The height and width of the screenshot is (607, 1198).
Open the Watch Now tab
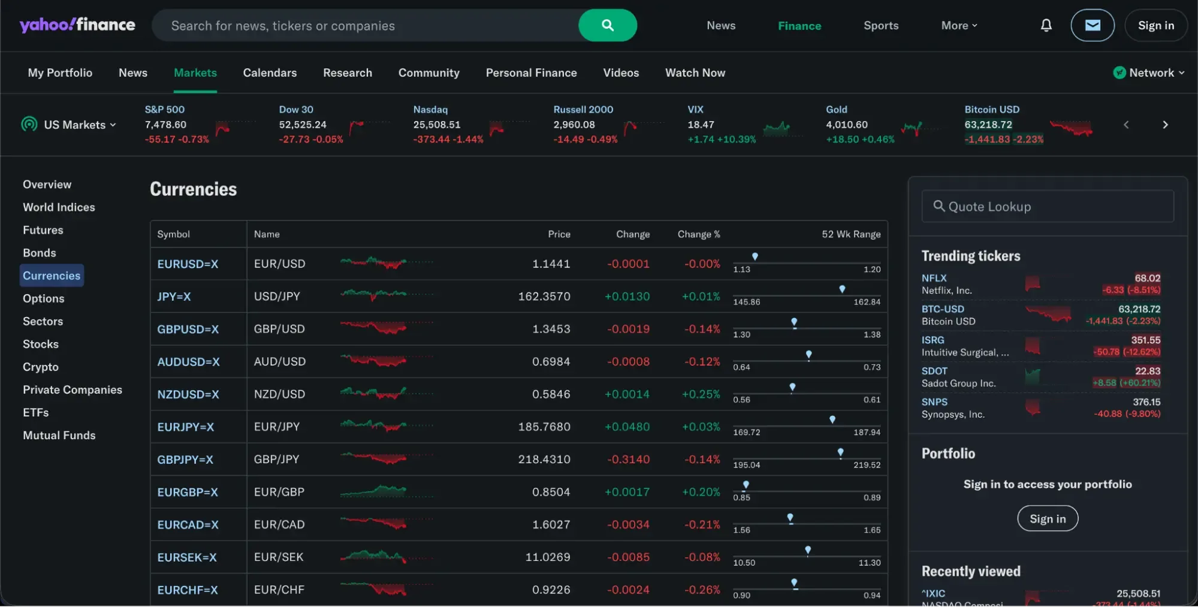tap(695, 73)
